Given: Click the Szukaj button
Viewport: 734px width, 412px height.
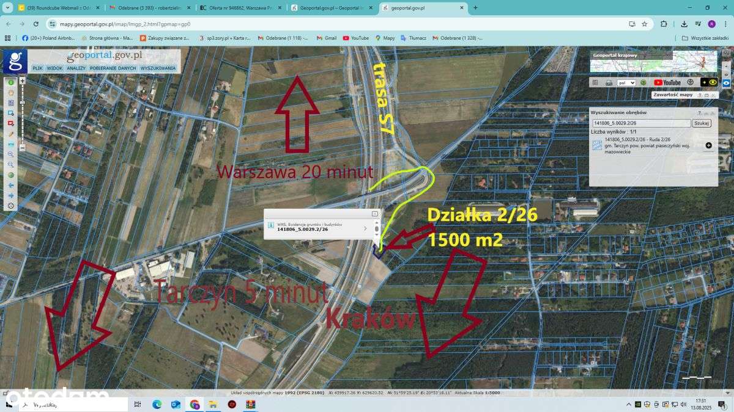Looking at the screenshot, I should point(702,123).
